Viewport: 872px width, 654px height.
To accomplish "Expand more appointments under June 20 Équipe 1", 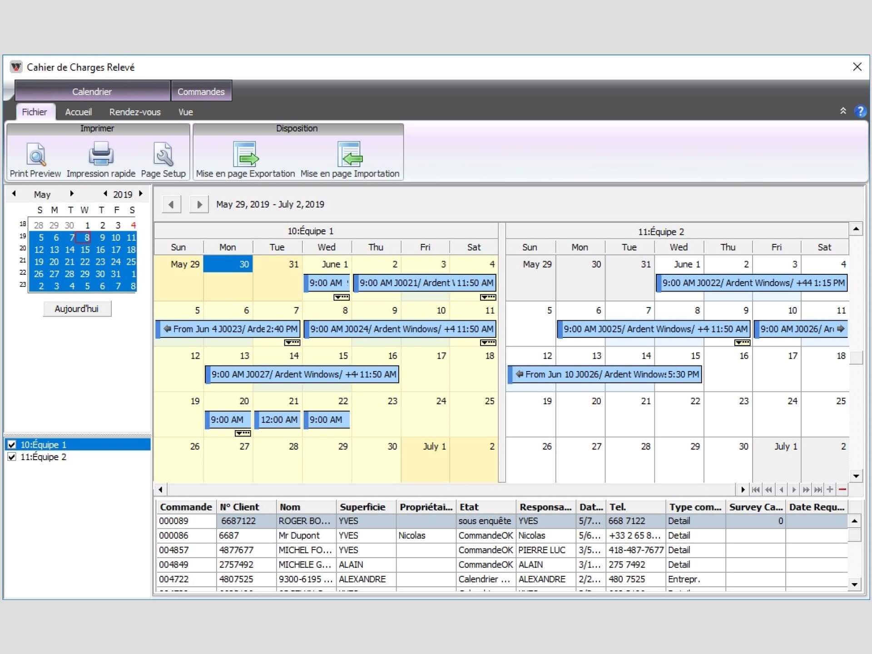I will point(243,433).
